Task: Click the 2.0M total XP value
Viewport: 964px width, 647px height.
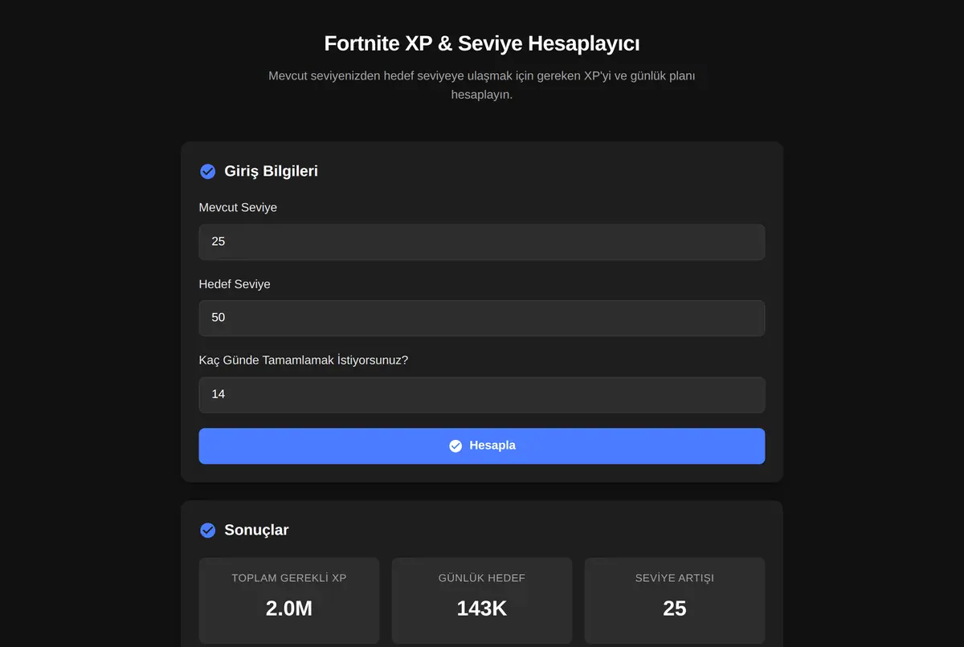Action: 289,608
